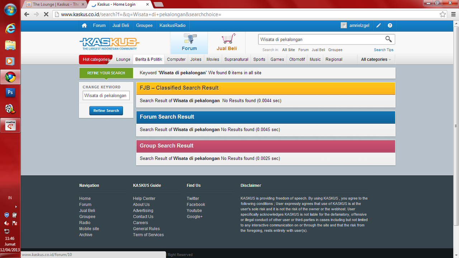Click Search Tips link

pos(384,50)
